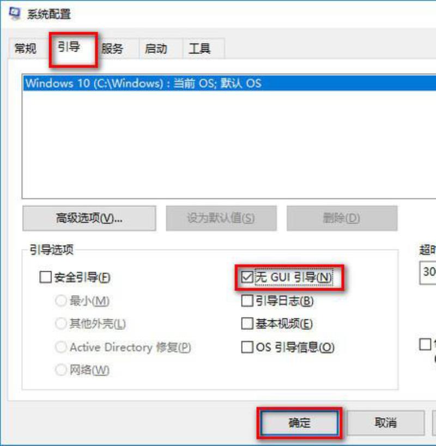Choose the 网络 radio button

(x=61, y=370)
